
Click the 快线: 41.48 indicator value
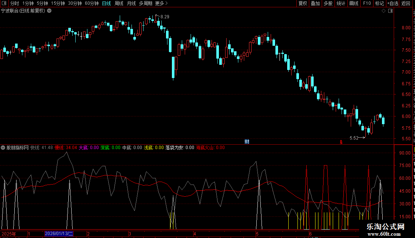[41, 148]
